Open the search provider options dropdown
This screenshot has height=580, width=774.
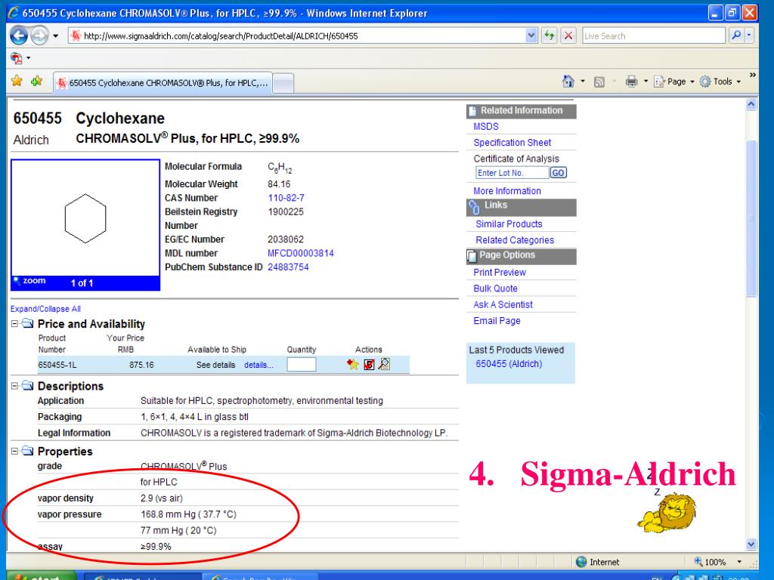(x=749, y=35)
